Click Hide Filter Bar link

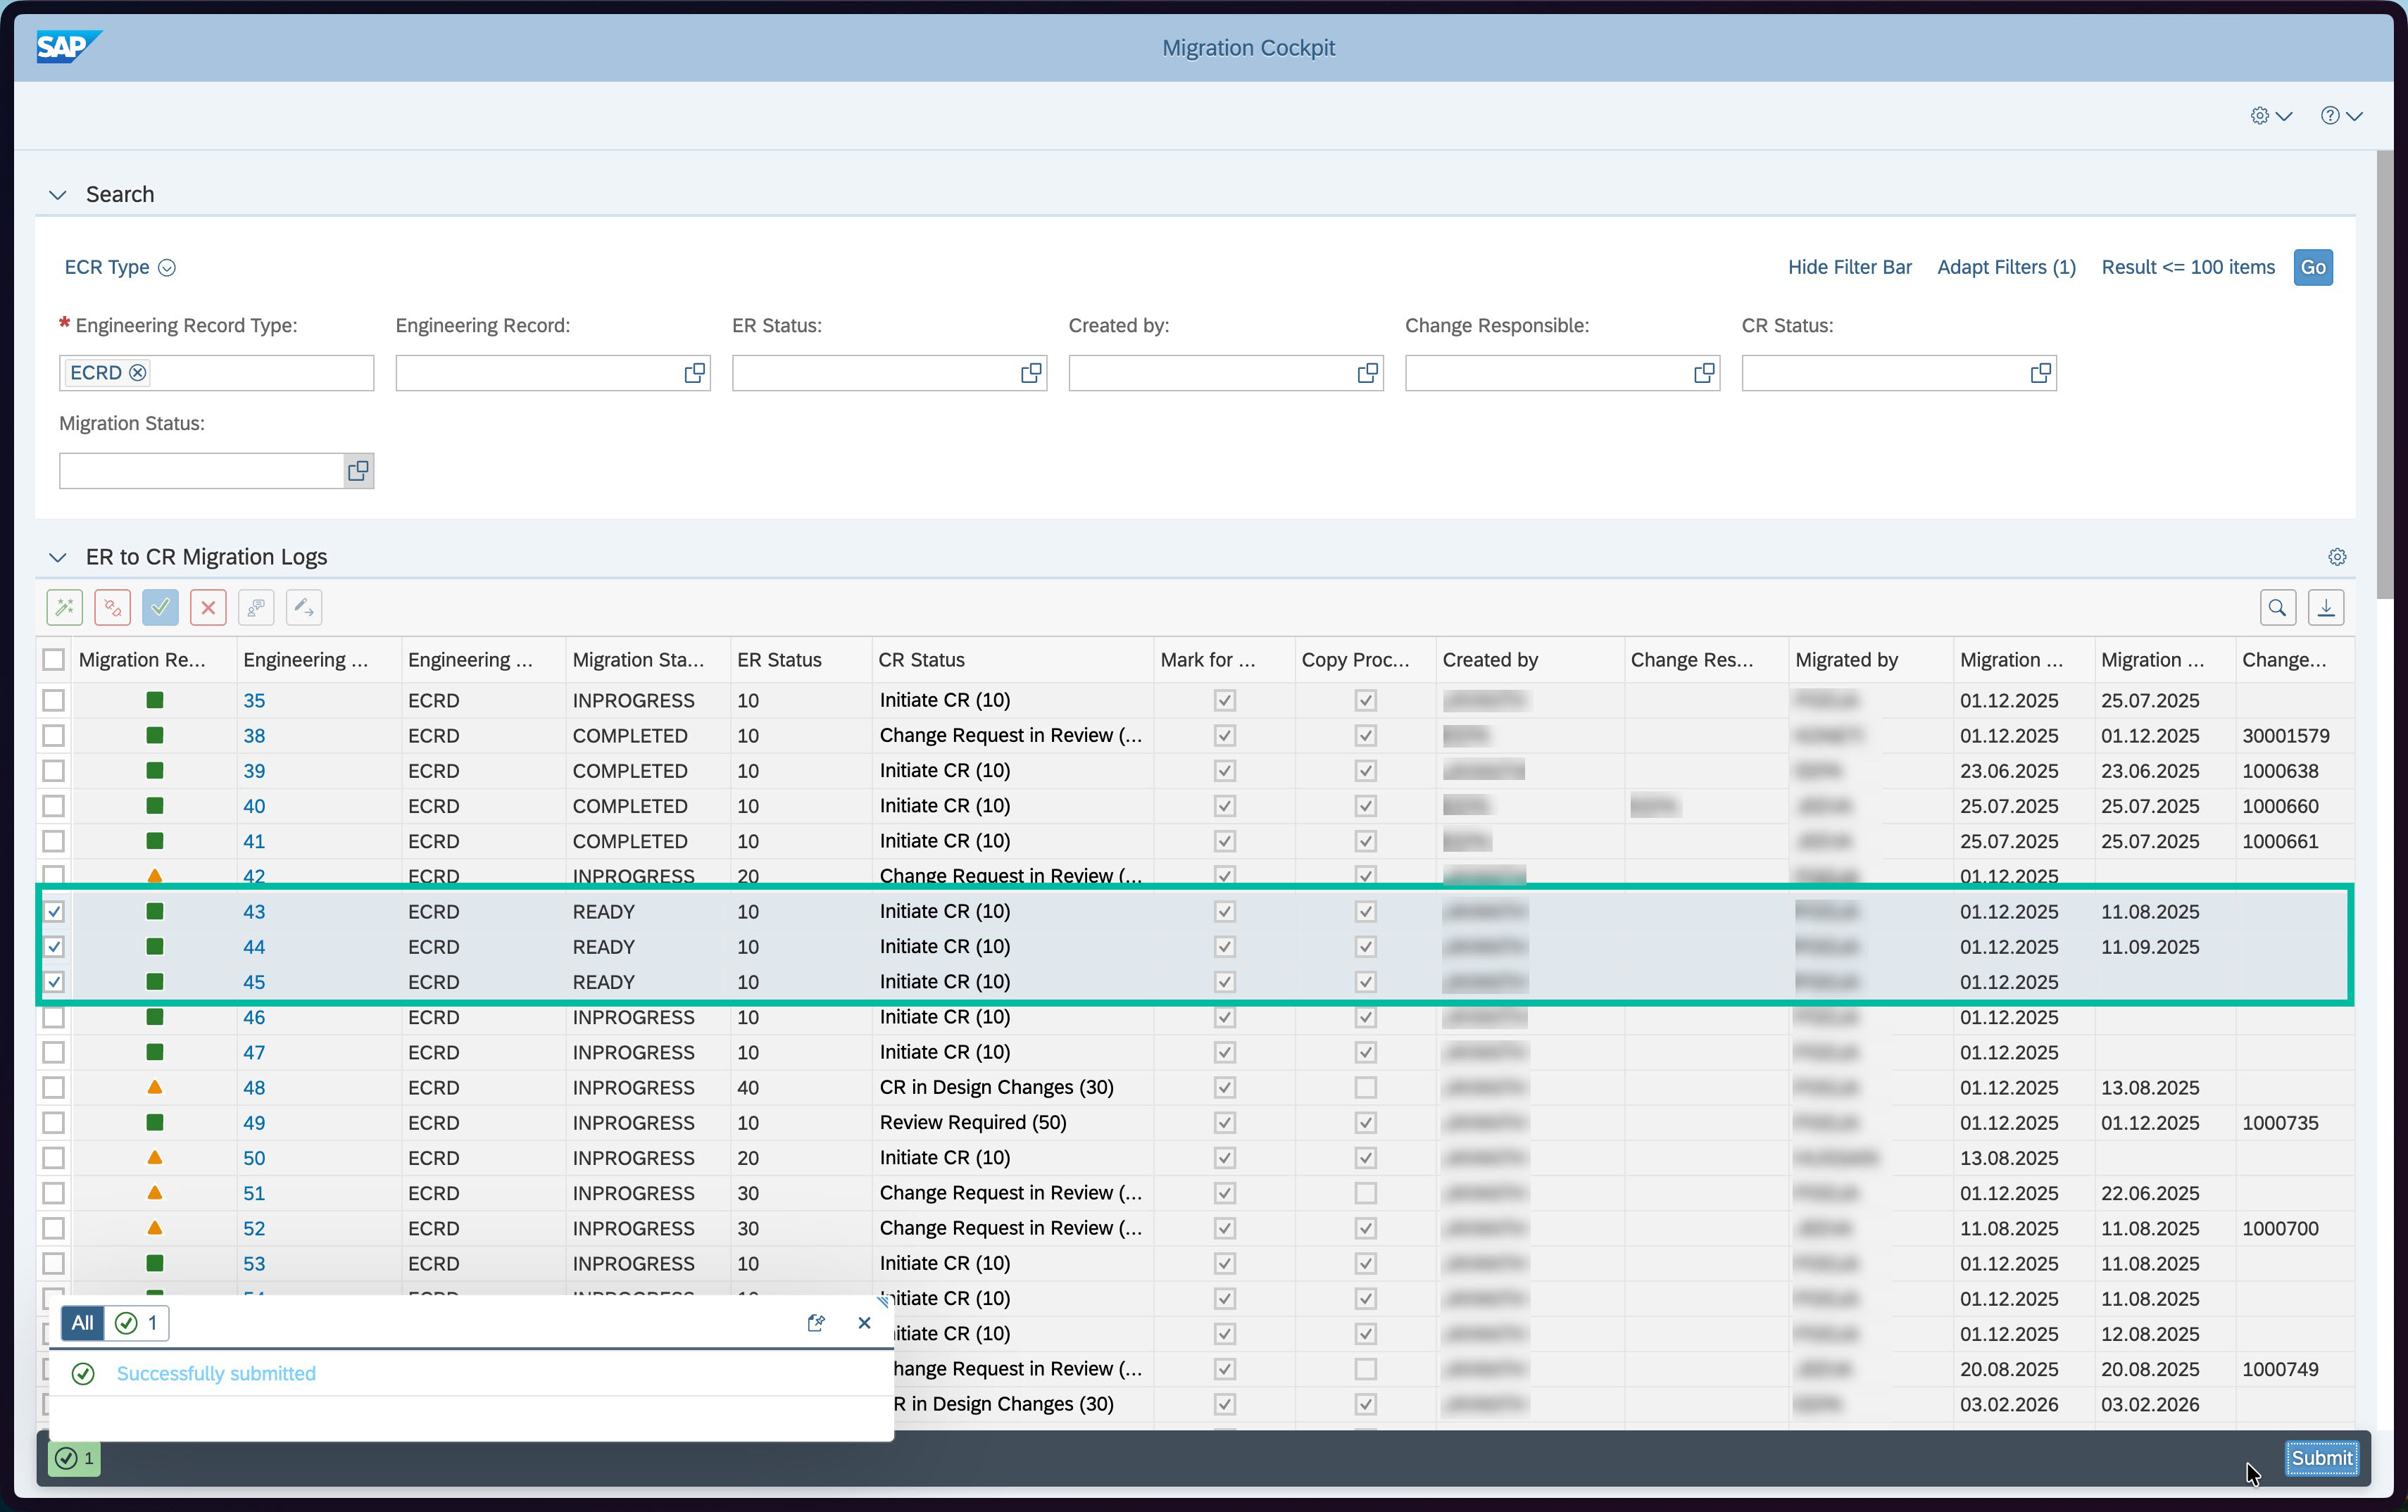(x=1849, y=267)
